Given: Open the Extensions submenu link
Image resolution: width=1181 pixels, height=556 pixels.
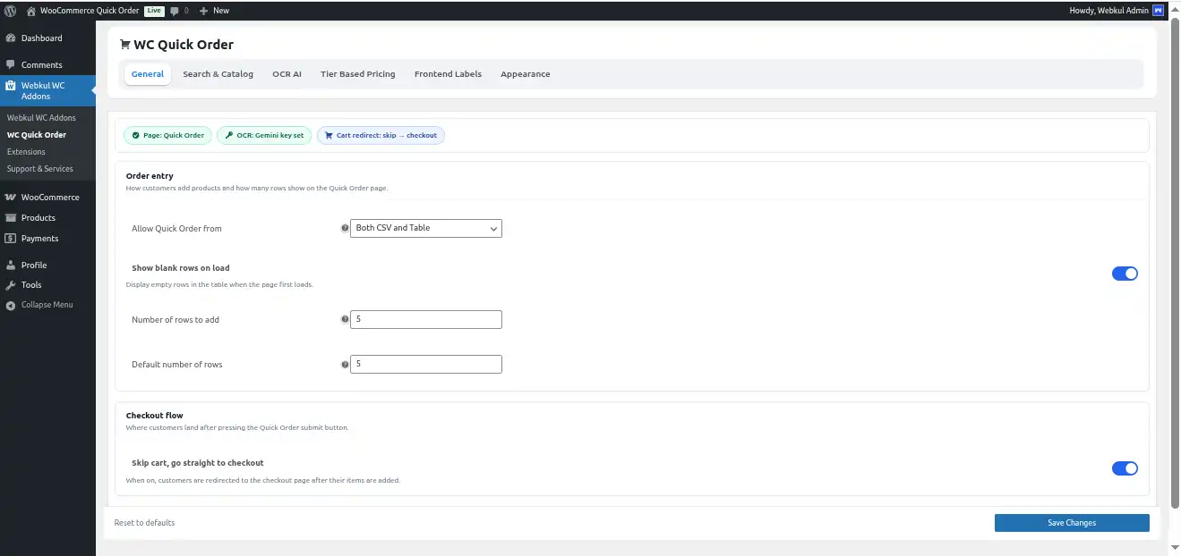Looking at the screenshot, I should pyautogui.click(x=26, y=152).
